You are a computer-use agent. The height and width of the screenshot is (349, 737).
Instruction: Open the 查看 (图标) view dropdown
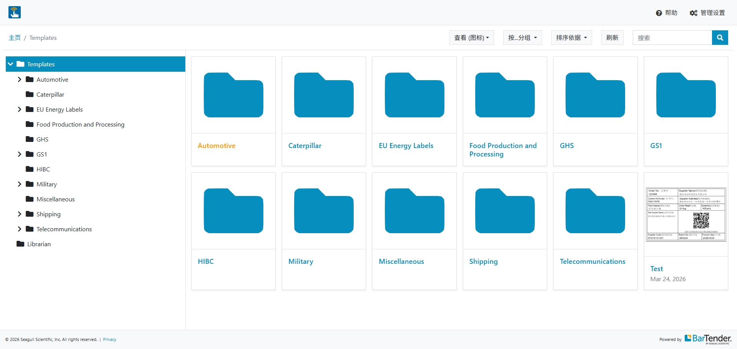[x=472, y=38]
